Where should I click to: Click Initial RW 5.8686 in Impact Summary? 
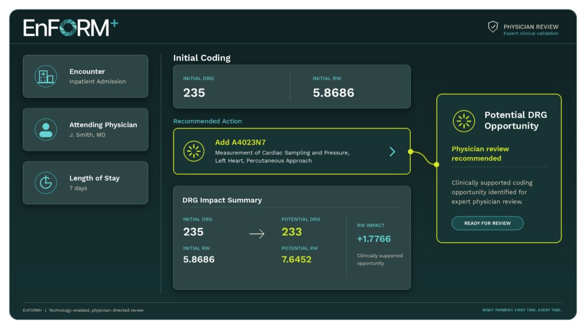[199, 259]
